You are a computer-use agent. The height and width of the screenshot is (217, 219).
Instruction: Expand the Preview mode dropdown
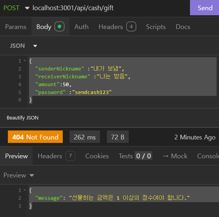coord(19,175)
